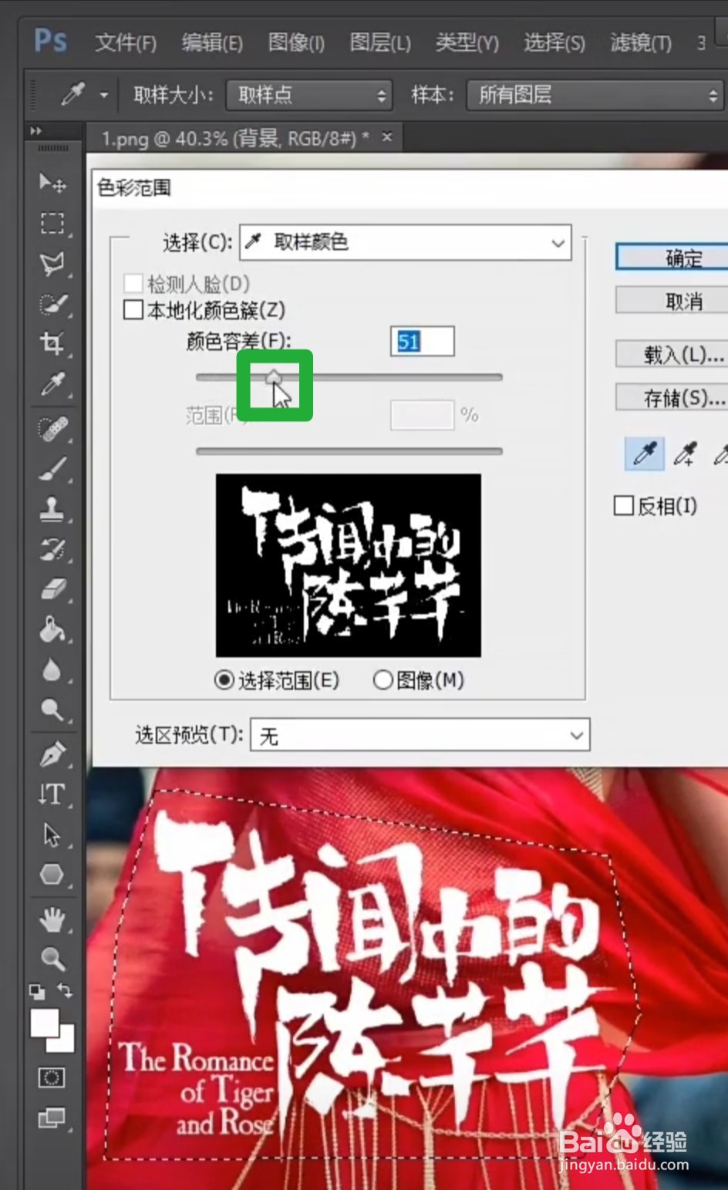Swap foreground and background colors
This screenshot has height=1190, width=728.
66,990
